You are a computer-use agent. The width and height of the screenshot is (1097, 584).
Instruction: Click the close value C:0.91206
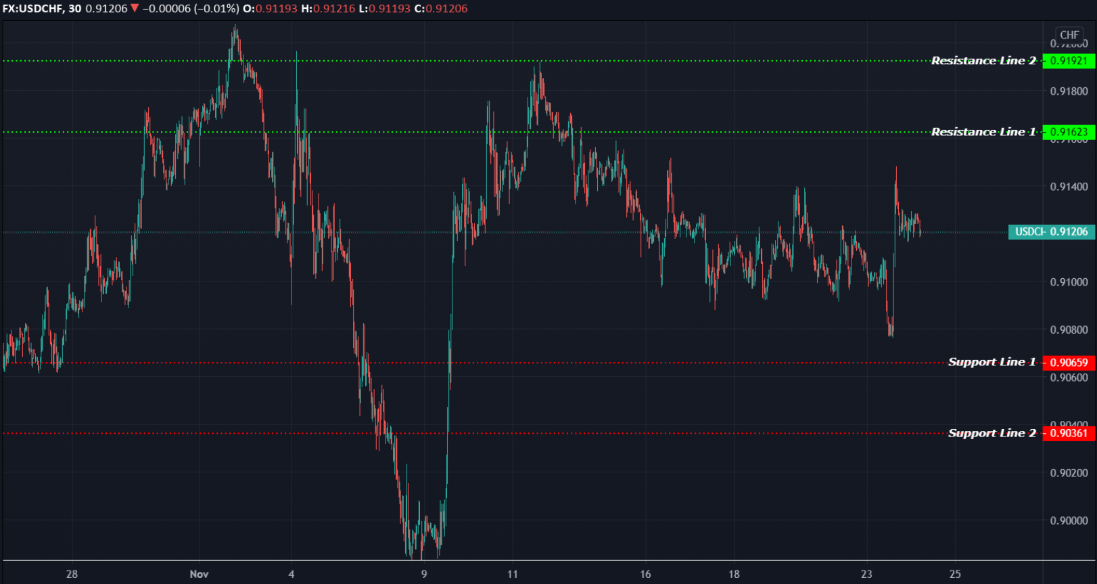[441, 9]
